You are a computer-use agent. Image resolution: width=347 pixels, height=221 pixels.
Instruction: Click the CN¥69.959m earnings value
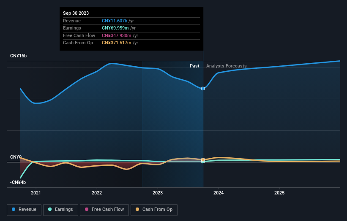[x=115, y=28]
